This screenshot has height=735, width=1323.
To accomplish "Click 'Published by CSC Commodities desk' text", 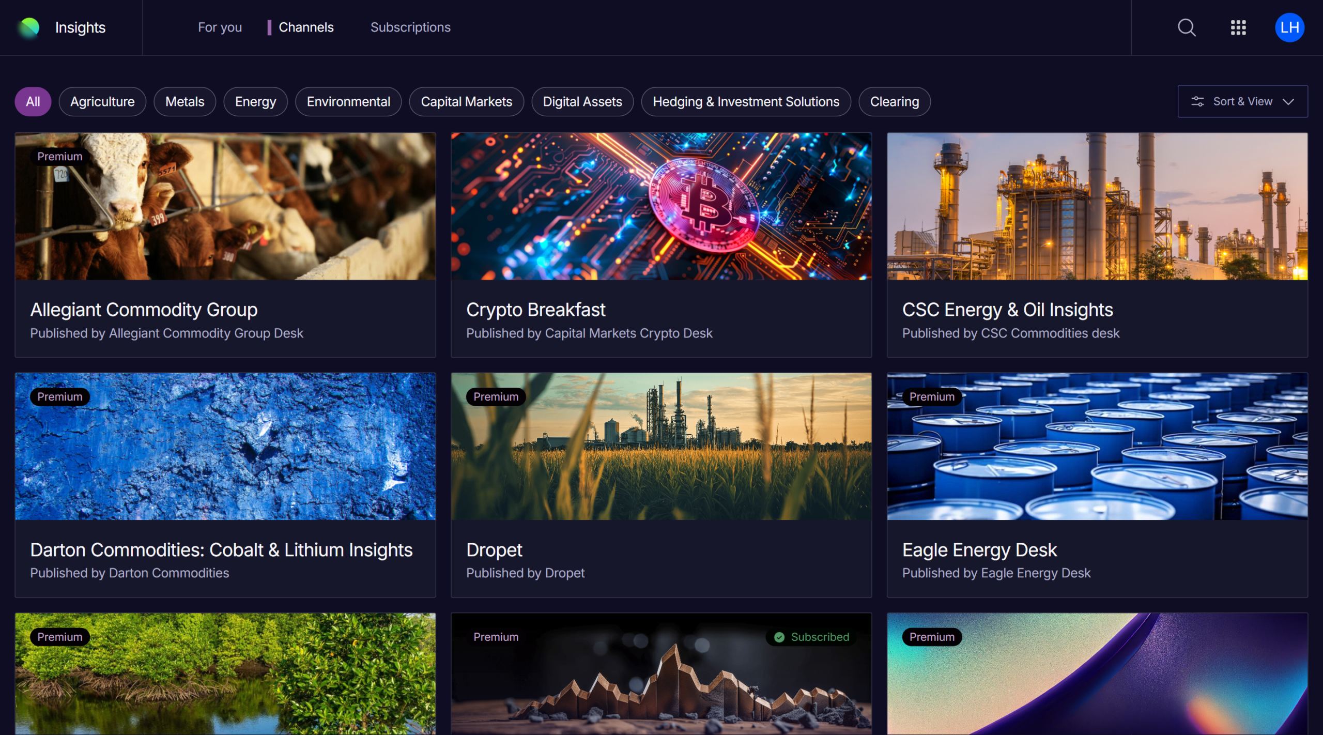I will tap(1011, 333).
